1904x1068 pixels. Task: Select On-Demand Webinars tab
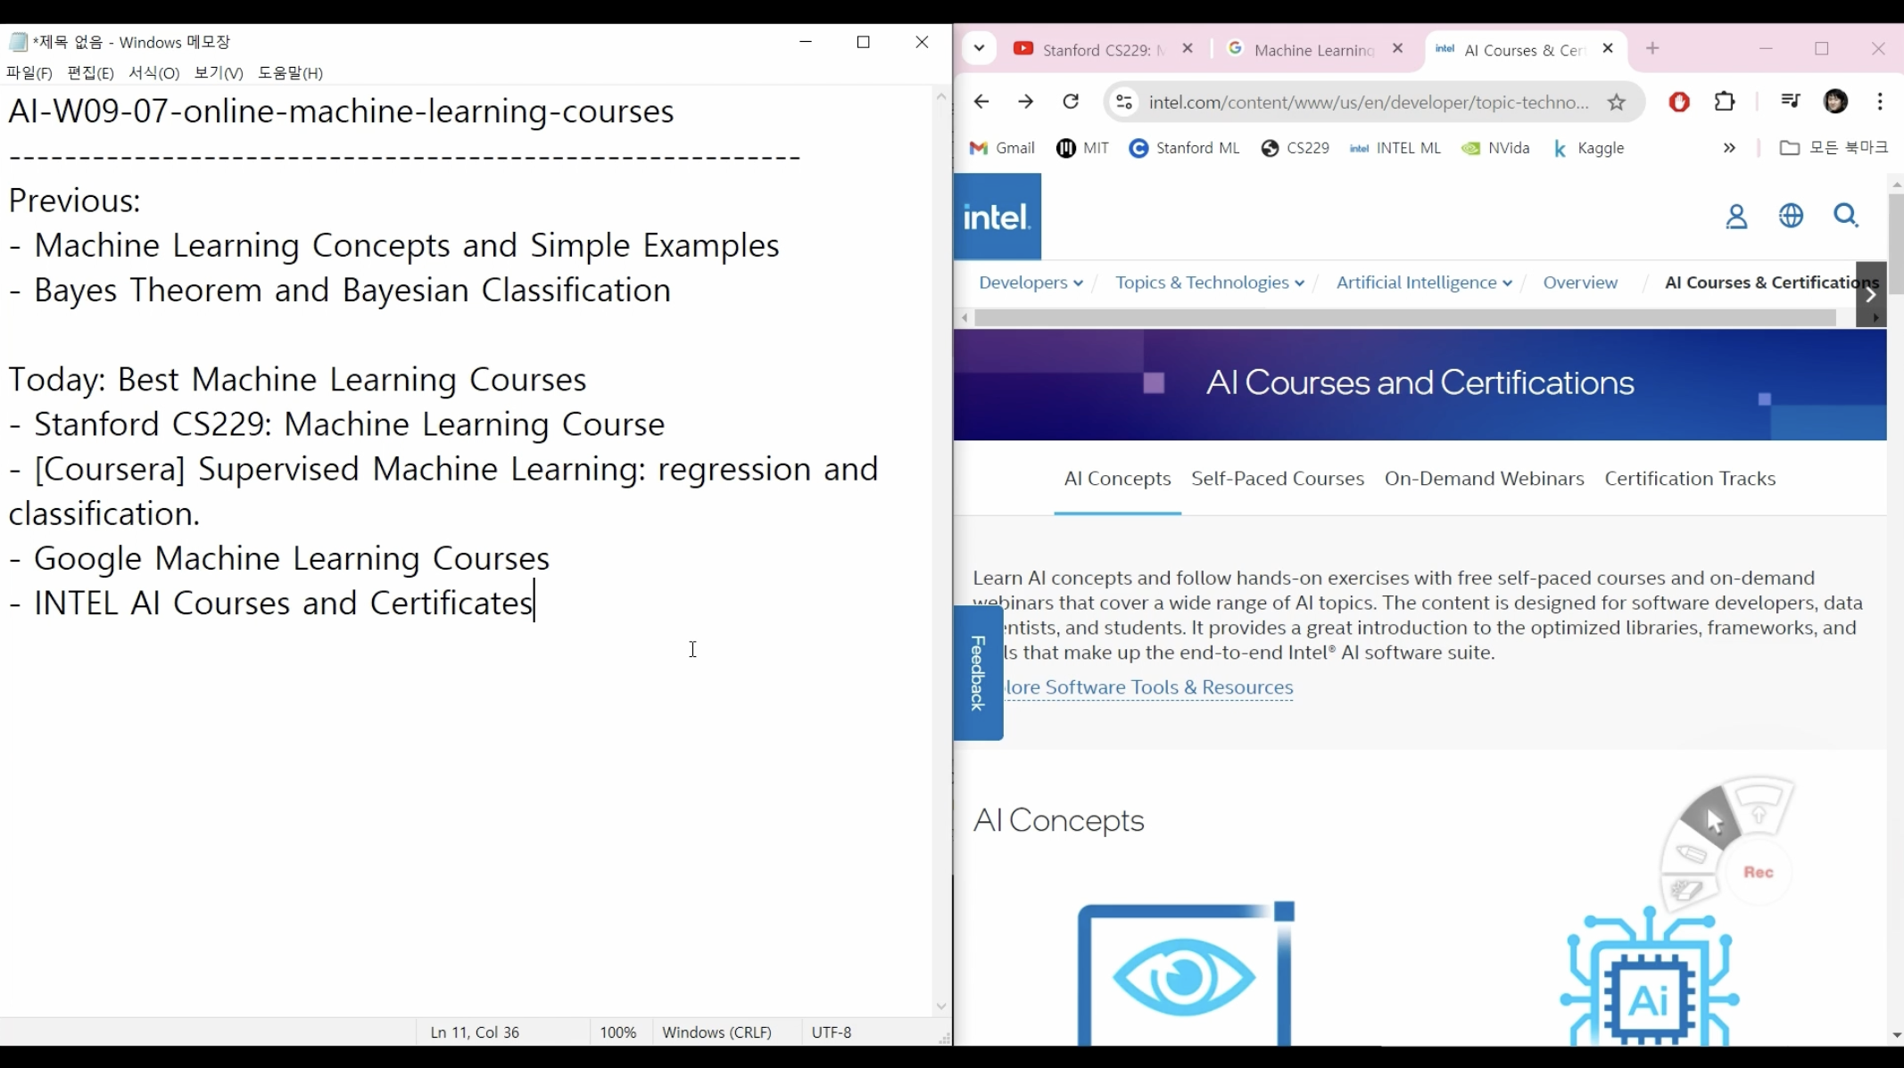pos(1484,479)
